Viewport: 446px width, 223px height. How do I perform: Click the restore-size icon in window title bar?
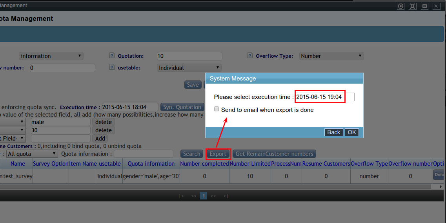coord(424,6)
